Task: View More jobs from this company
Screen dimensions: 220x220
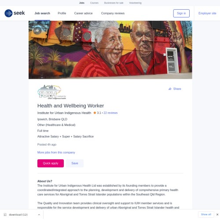Action: (x=56, y=152)
